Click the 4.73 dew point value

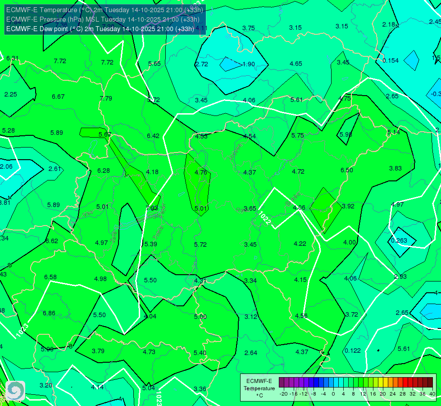click(x=149, y=352)
